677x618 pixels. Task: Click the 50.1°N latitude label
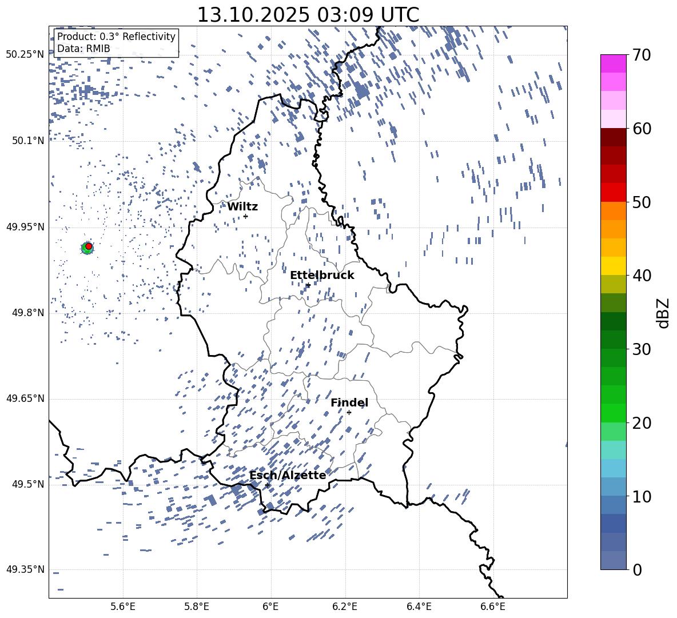pyautogui.click(x=27, y=141)
